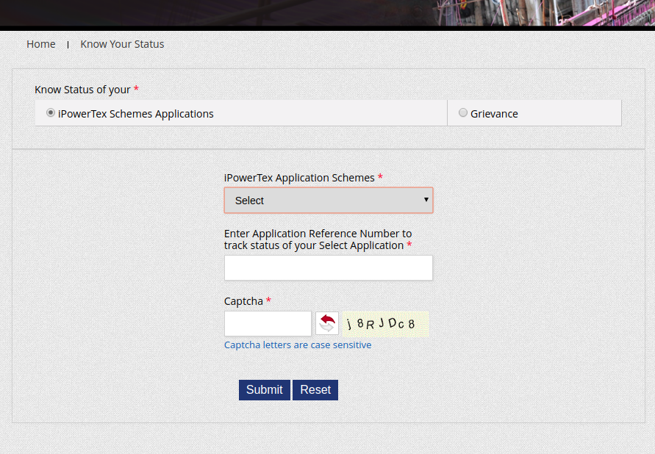Screen dimensions: 655x454
Task: Click the 'iPowerTex Application Schemes' field label
Action: pos(299,178)
